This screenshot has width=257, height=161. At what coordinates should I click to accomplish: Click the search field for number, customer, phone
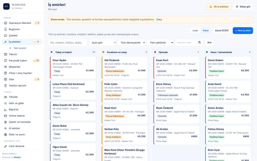(68, 43)
